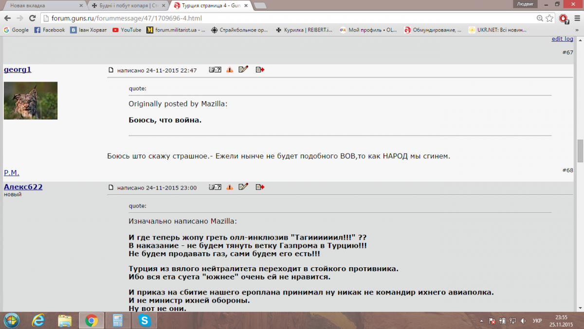Viewport: 584px width, 329px height.
Task: Open a new tab with the new-tab button
Action: pyautogui.click(x=260, y=6)
